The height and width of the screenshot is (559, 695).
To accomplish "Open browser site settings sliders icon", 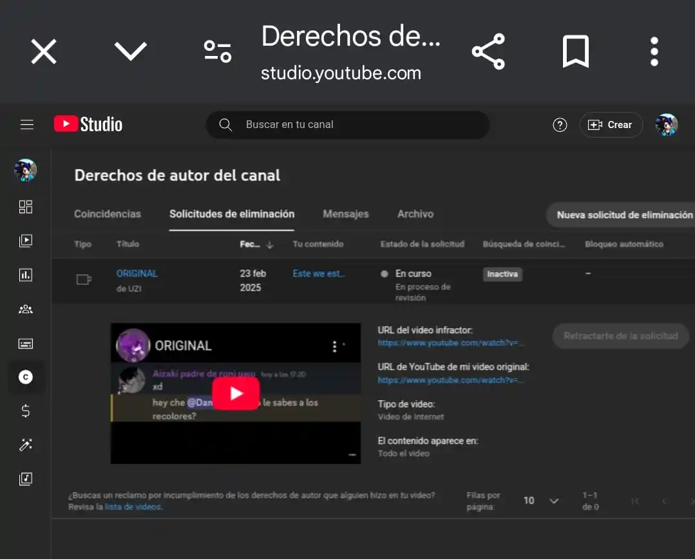I will click(x=217, y=51).
